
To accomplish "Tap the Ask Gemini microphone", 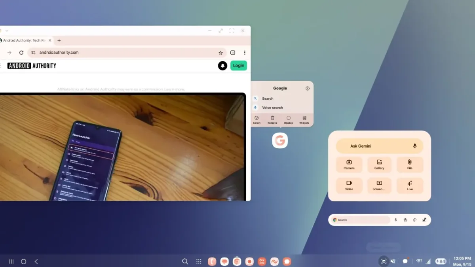I will (x=414, y=146).
